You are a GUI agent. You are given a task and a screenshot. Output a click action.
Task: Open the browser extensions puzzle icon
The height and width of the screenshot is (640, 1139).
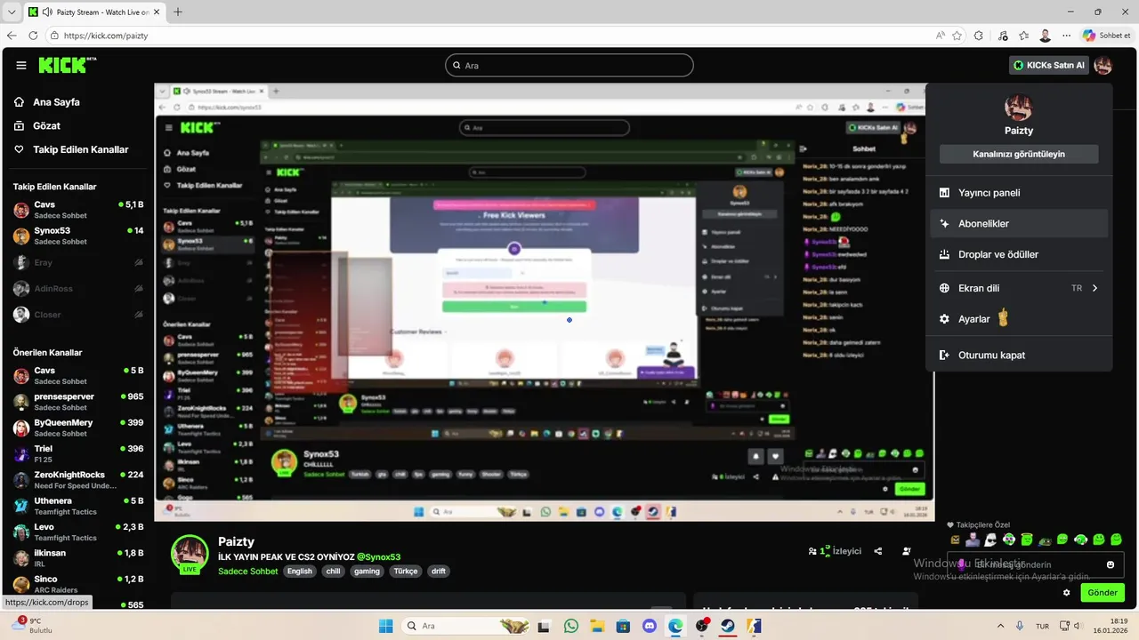pyautogui.click(x=979, y=36)
